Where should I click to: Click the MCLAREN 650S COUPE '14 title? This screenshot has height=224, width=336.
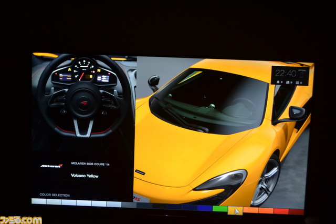click(x=90, y=164)
